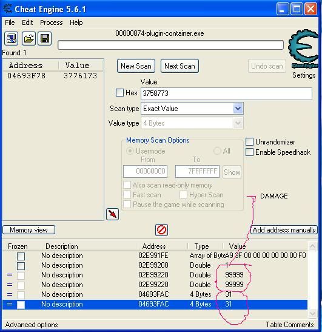Viewport: 322px width, 332px height.
Task: Click the To address field 7FFFFFFF
Action: point(198,171)
